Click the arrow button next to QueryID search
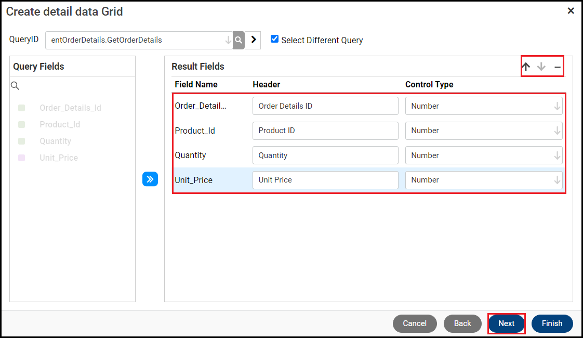This screenshot has width=583, height=338. coord(253,40)
